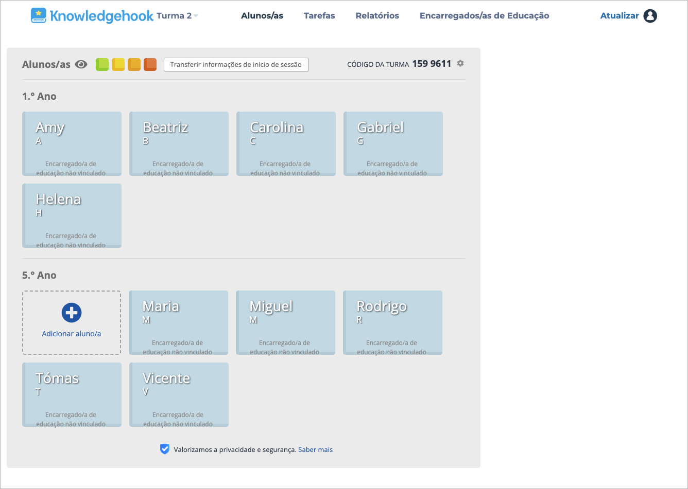Select Vicente's student card
Screen dimensions: 688x489
[x=179, y=395]
